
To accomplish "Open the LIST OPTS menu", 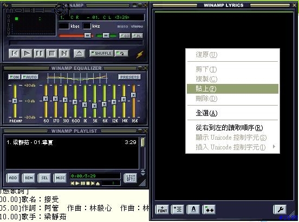I will [x=131, y=178].
